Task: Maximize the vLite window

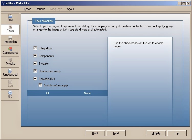Action: point(184,3)
